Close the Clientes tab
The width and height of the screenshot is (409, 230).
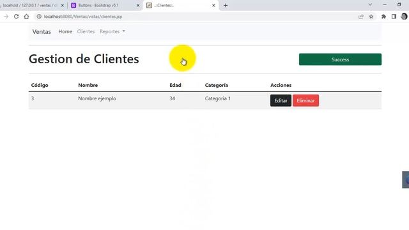pyautogui.click(x=213, y=5)
